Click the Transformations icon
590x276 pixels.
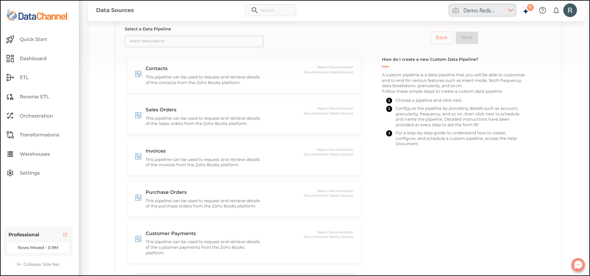(x=10, y=135)
